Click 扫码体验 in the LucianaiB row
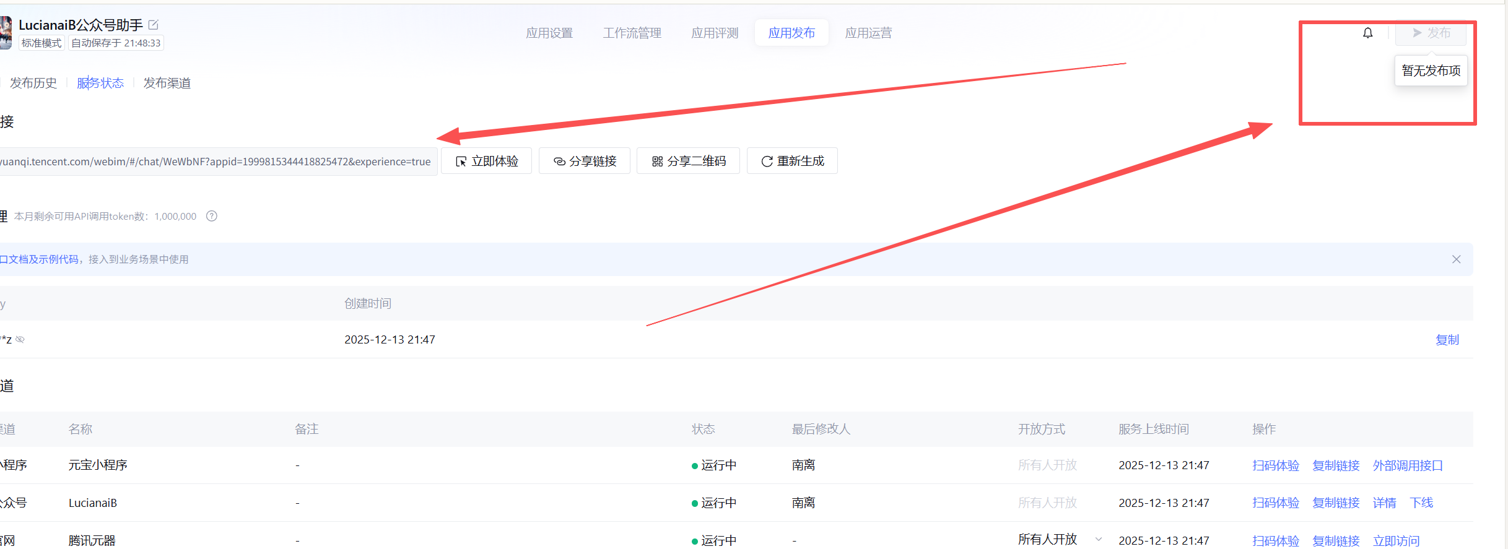 pos(1276,503)
